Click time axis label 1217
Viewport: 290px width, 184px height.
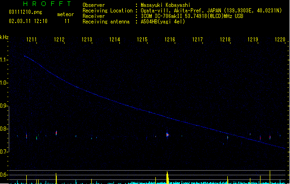(x=197, y=40)
